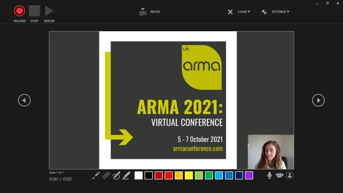The image size is (343, 193).
Task: Pick the dark navy ink color
Action: point(239,176)
